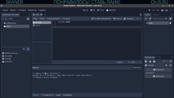The image size is (174, 98).
Task: Instance scene chain-link icon
Action: (150, 19)
